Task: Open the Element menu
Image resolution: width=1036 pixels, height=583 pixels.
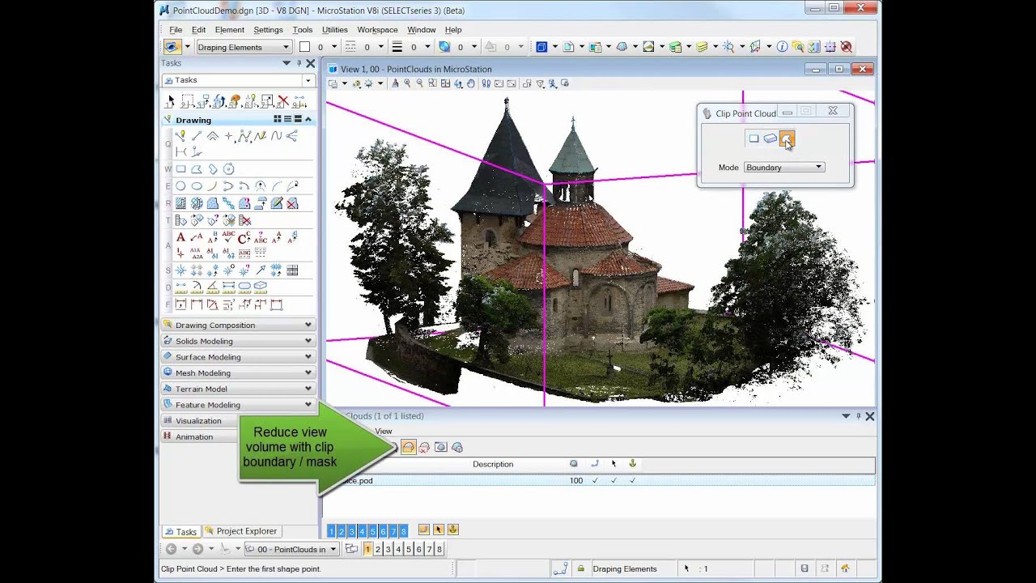Action: [229, 30]
